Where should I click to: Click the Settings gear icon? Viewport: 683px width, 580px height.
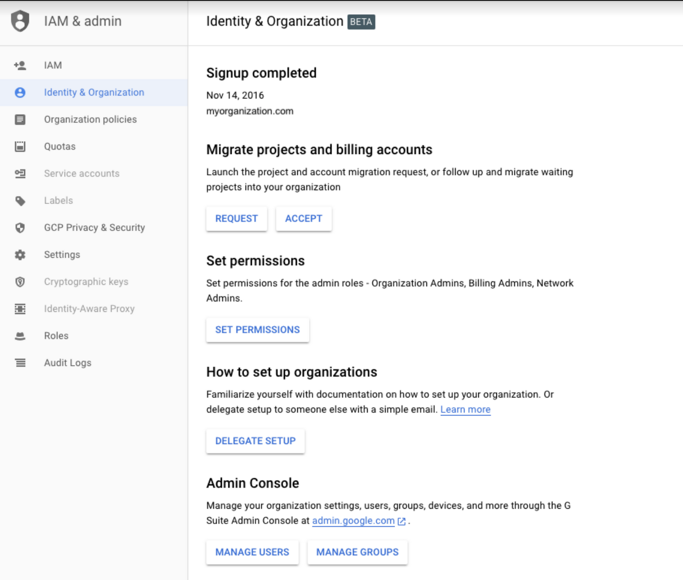click(20, 255)
